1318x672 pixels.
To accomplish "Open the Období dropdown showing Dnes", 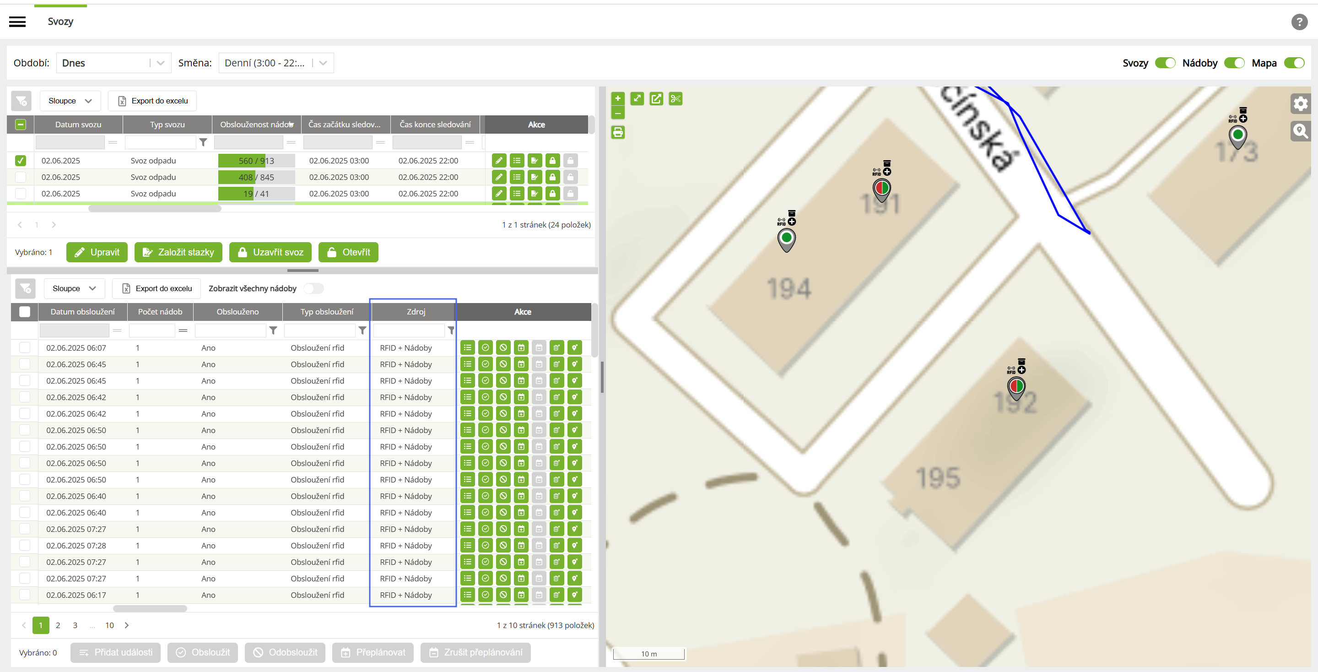I will click(113, 63).
